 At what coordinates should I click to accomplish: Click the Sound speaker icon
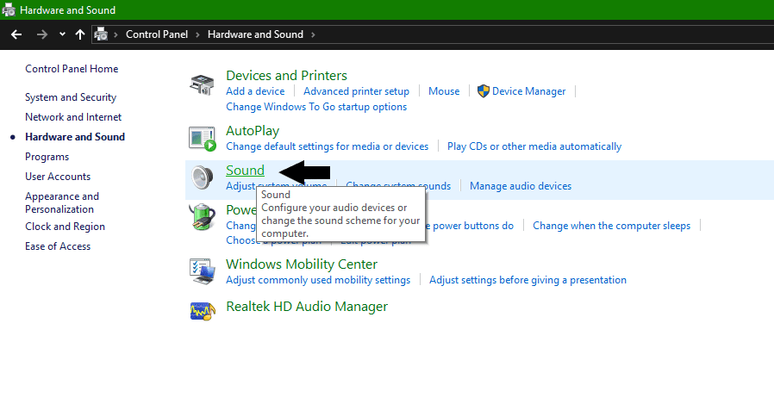pos(202,178)
